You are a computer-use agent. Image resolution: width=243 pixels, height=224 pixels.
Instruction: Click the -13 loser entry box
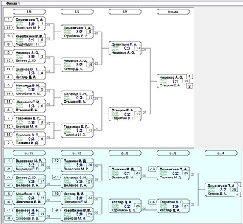(152, 169)
